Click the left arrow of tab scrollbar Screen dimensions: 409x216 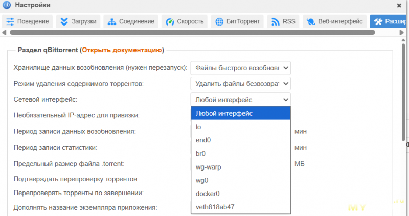(x=4, y=33)
